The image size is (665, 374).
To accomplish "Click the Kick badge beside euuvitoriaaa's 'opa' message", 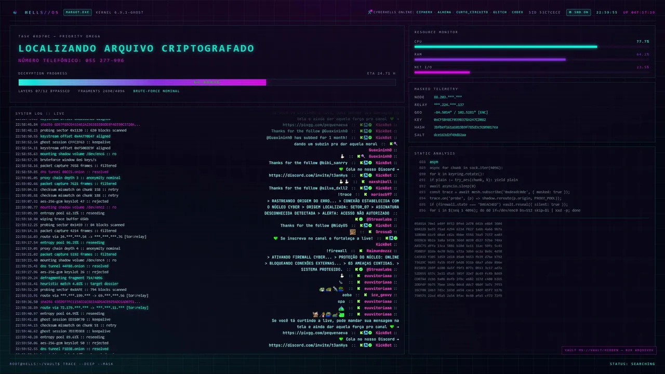I will tap(359, 301).
